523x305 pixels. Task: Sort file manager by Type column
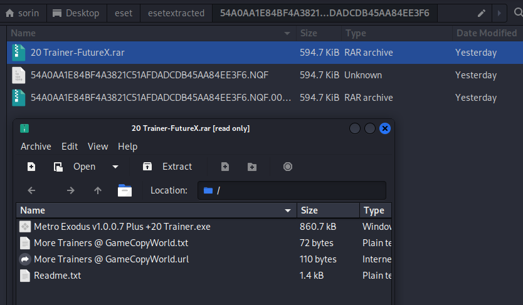pos(396,33)
